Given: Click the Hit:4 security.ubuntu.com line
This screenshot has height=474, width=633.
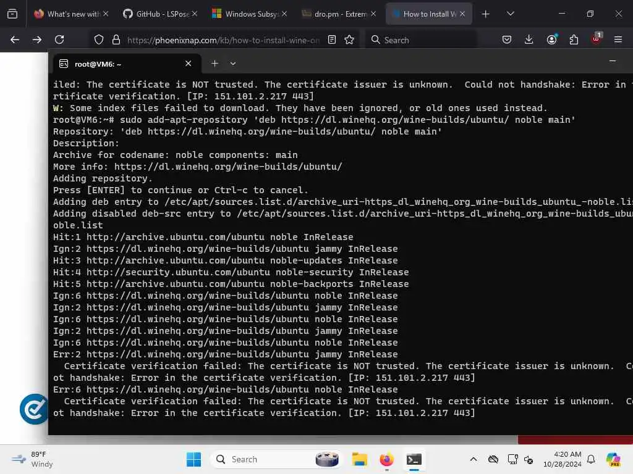Looking at the screenshot, I should pyautogui.click(x=231, y=272).
